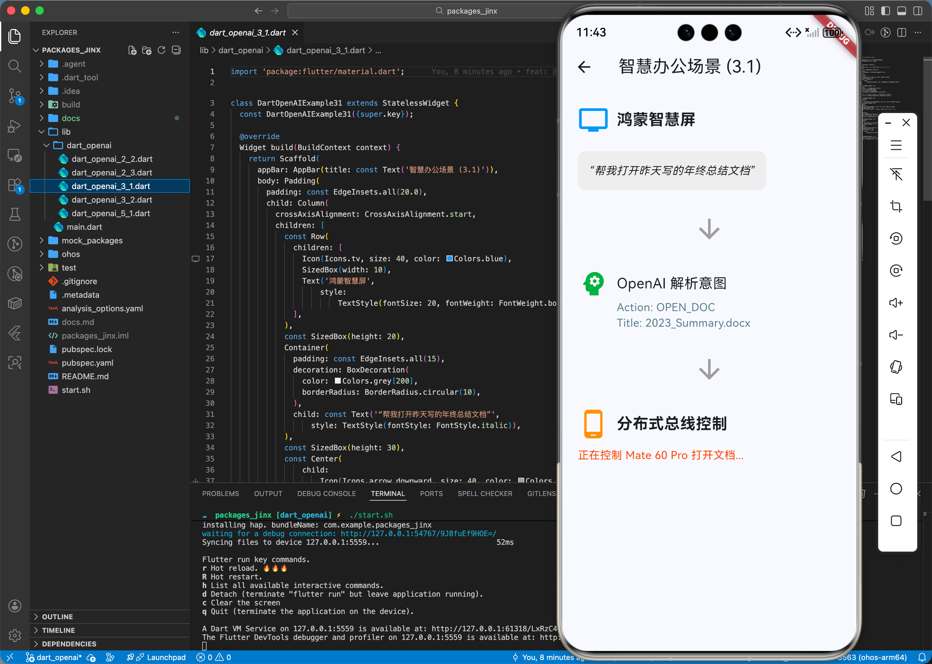
Task: Expand the .dart_tool folder
Action: 110,77
